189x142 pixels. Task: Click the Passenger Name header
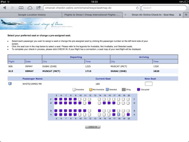[33, 79]
